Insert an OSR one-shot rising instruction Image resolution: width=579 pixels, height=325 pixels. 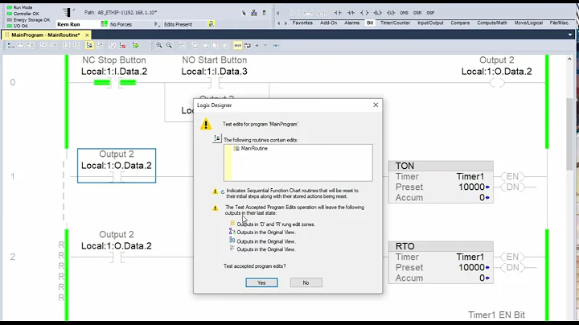(417, 13)
